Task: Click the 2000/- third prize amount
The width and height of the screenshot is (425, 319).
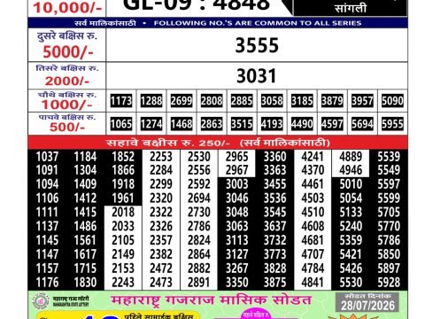Action: point(67,81)
